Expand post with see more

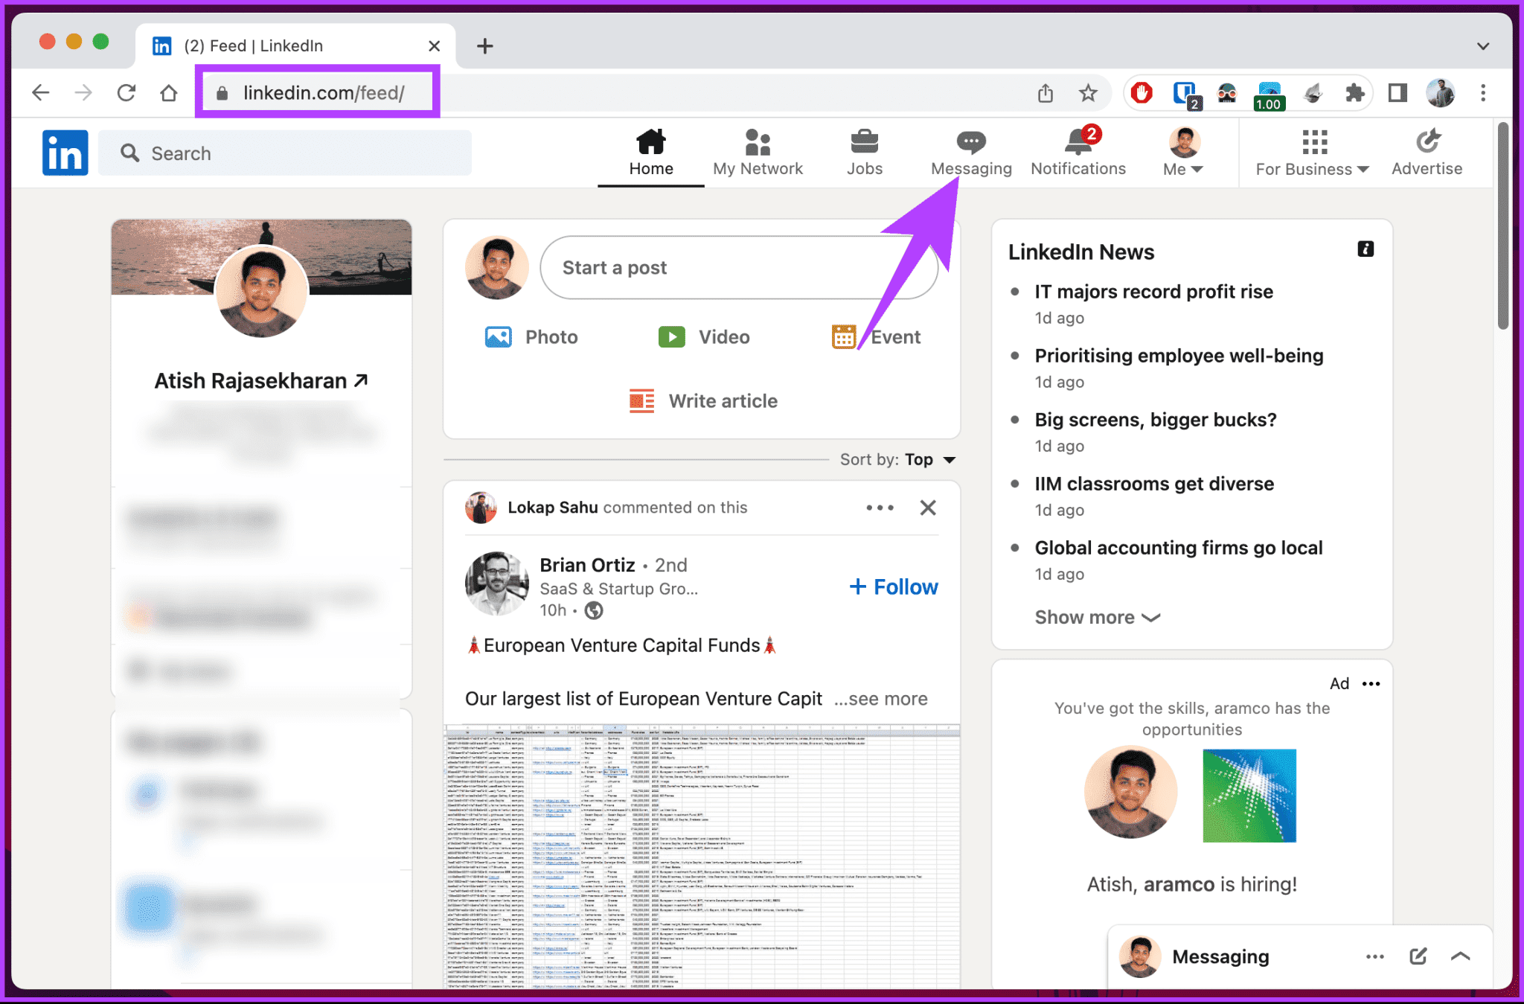tap(880, 699)
